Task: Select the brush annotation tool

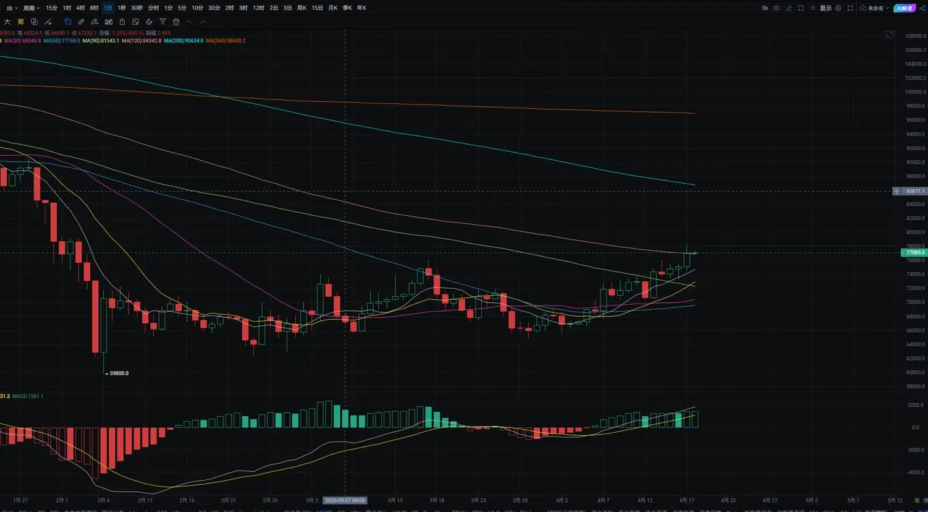Action: (x=95, y=22)
